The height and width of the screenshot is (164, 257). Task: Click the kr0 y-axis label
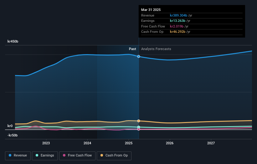10,126
